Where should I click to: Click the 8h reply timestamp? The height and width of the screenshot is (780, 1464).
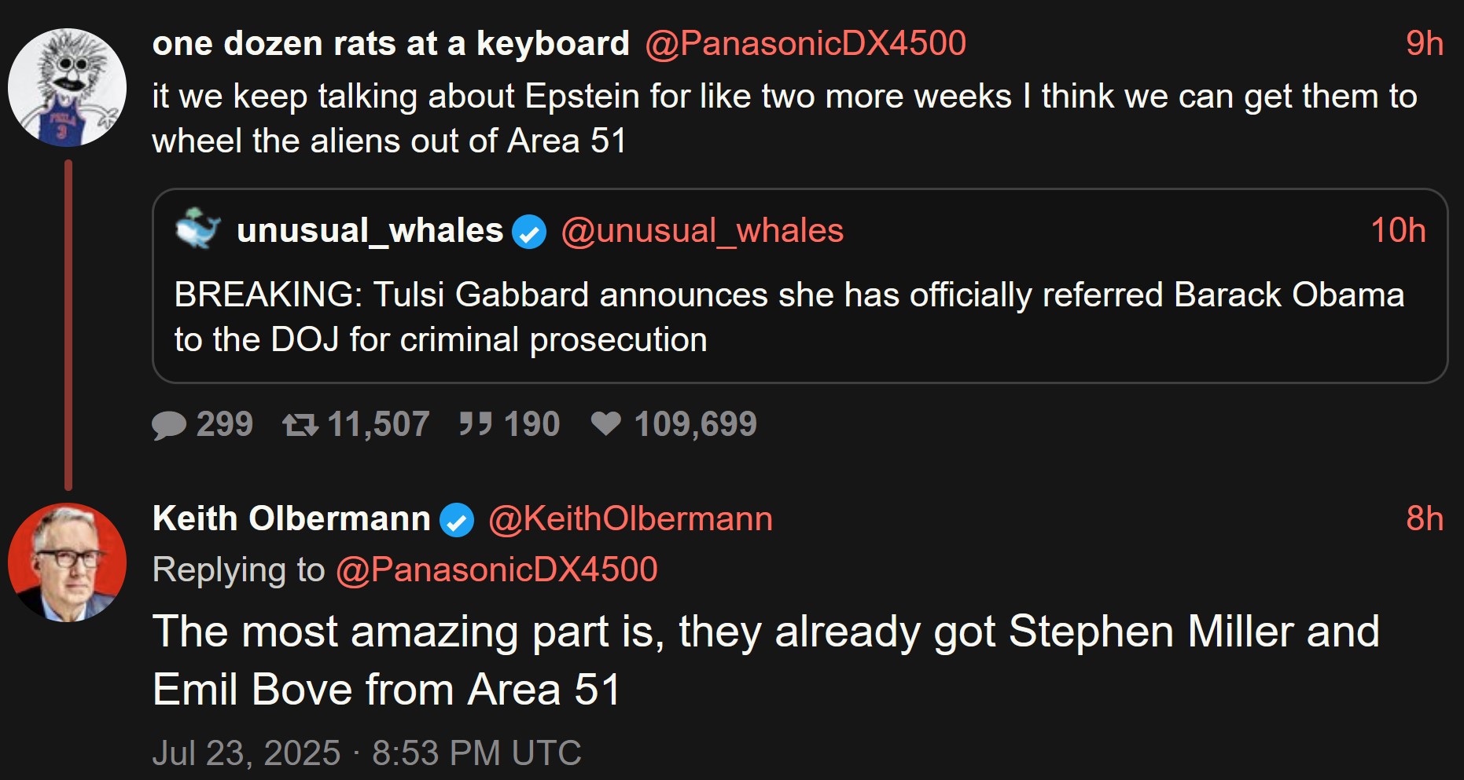1424,519
